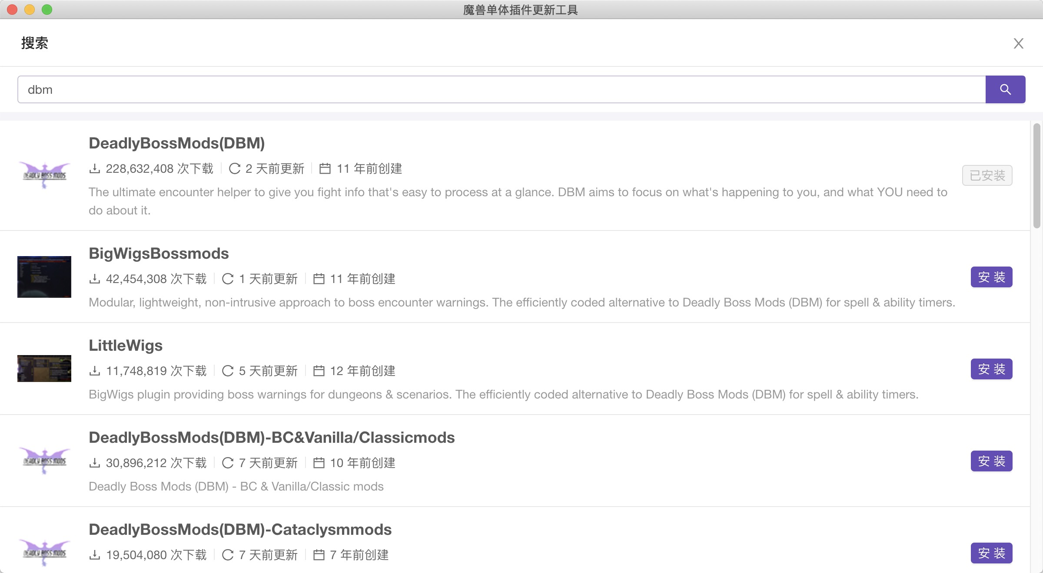Screen dimensions: 1043x573
Task: Open the DeadlyBossMods(DBM) title
Action: click(x=176, y=143)
